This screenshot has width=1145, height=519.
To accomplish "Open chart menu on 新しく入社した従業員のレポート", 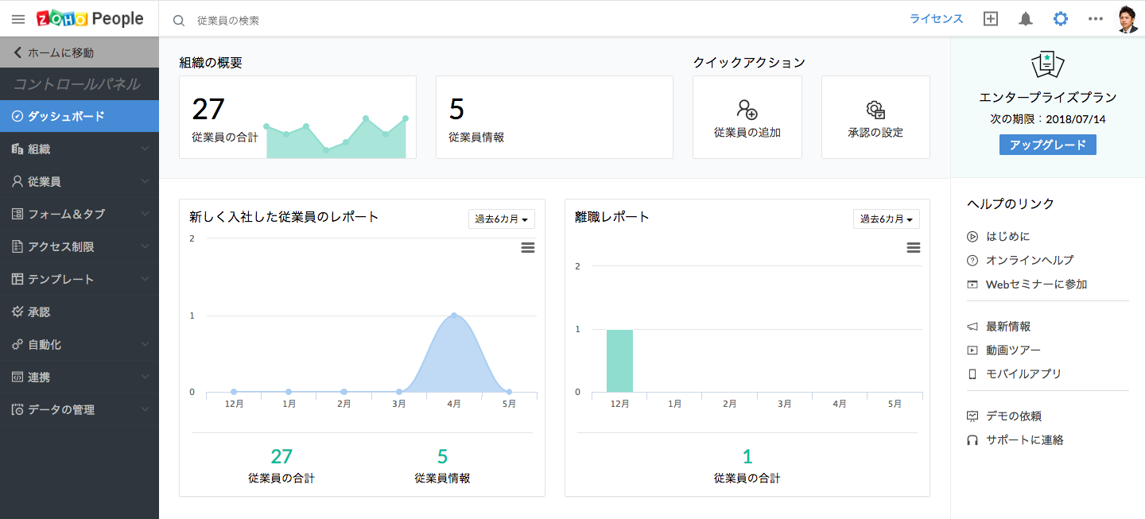I will tap(527, 248).
